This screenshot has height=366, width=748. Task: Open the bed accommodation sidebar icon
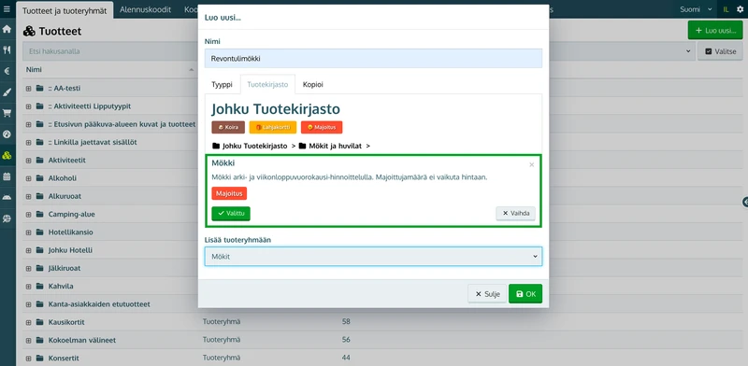(x=7, y=197)
